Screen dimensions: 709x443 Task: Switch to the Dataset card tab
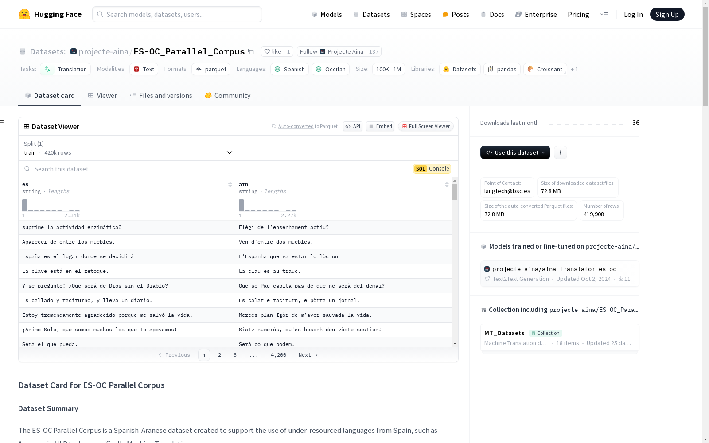click(x=50, y=96)
